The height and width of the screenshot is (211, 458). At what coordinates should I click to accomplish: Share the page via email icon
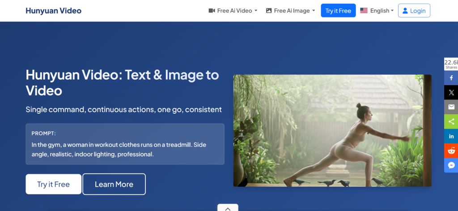pyautogui.click(x=451, y=107)
